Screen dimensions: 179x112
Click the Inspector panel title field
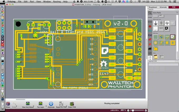163,65
